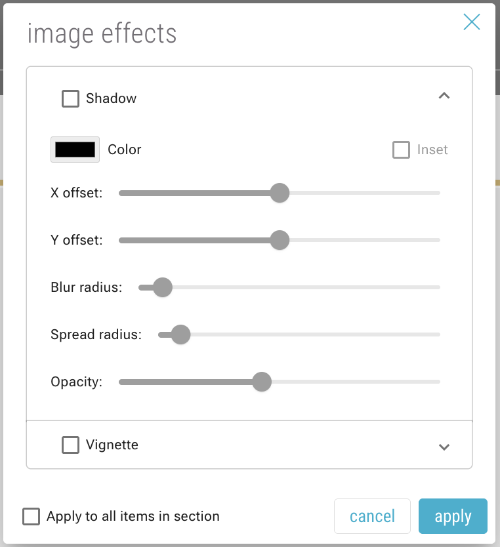Image resolution: width=500 pixels, height=547 pixels.
Task: Click the X offset slider handle
Action: click(x=280, y=193)
